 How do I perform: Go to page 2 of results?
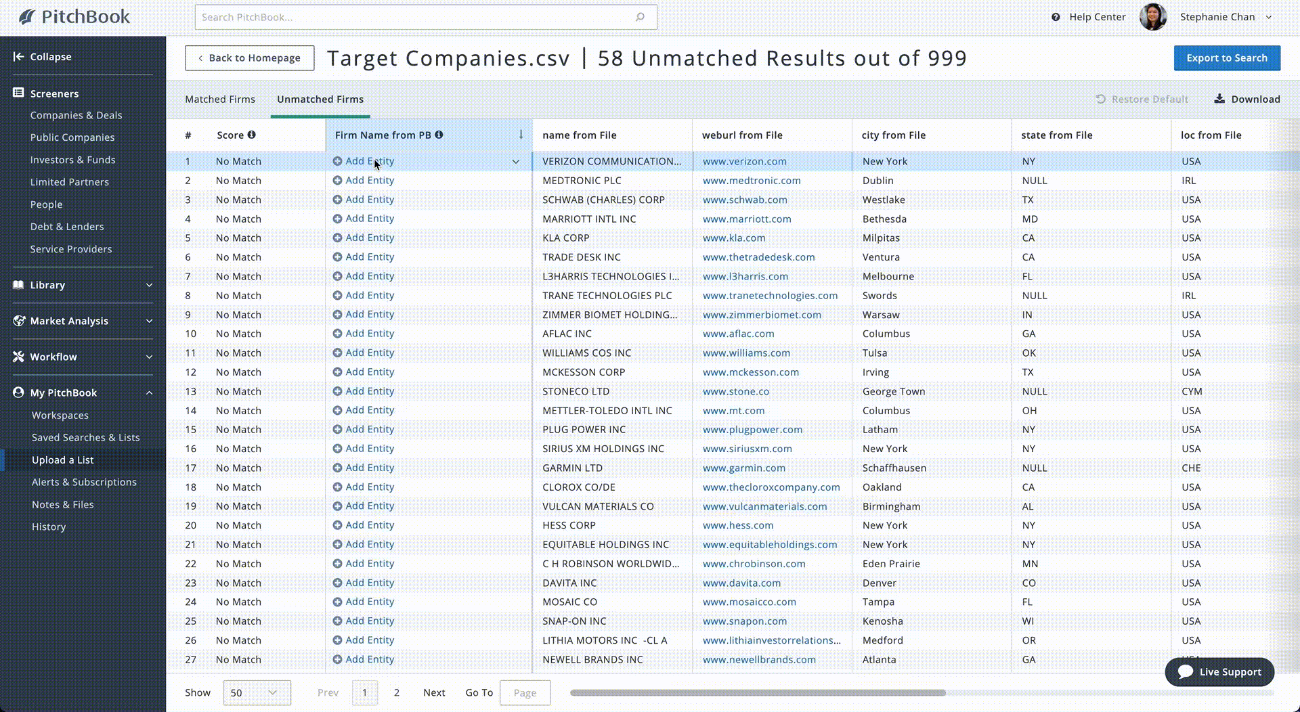pos(397,692)
